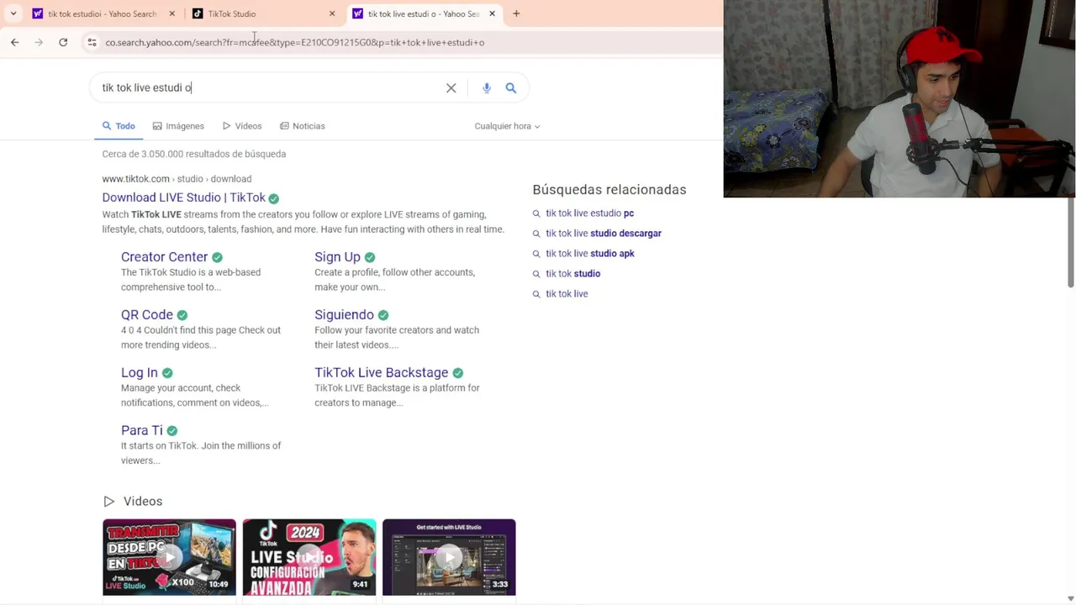This screenshot has height=605, width=1076.
Task: Play 'Transmitir desde PC' video thumbnail 10:49
Action: (169, 557)
